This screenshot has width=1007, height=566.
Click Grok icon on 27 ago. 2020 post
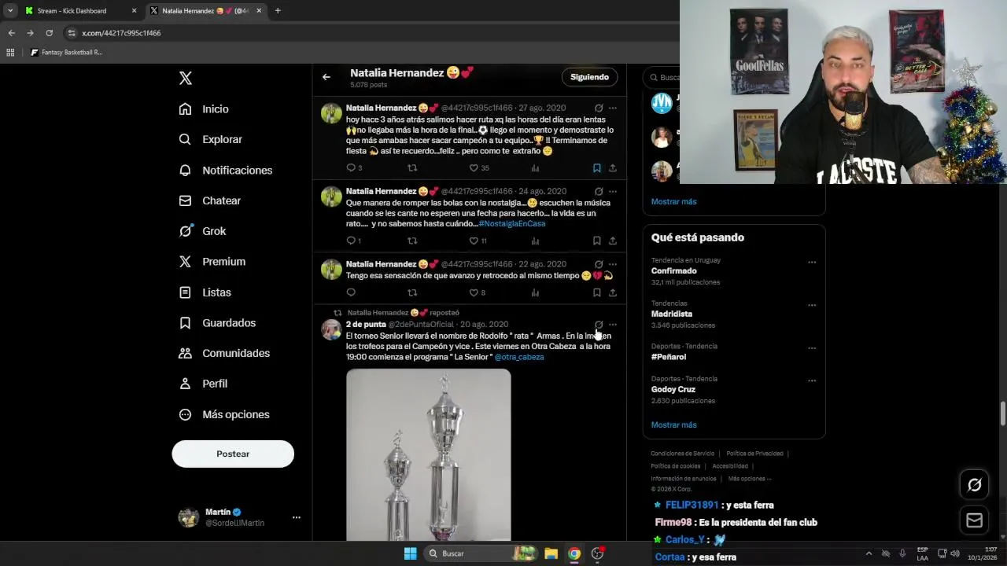[599, 108]
